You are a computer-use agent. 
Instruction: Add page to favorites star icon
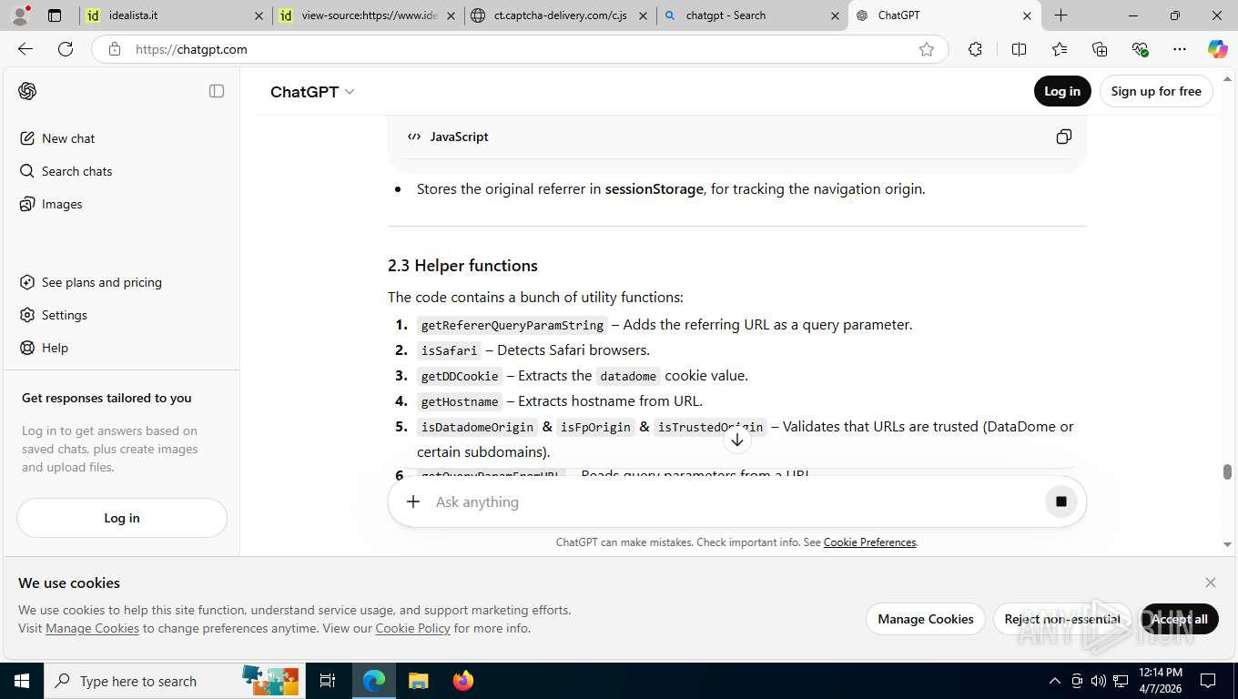[x=927, y=49]
